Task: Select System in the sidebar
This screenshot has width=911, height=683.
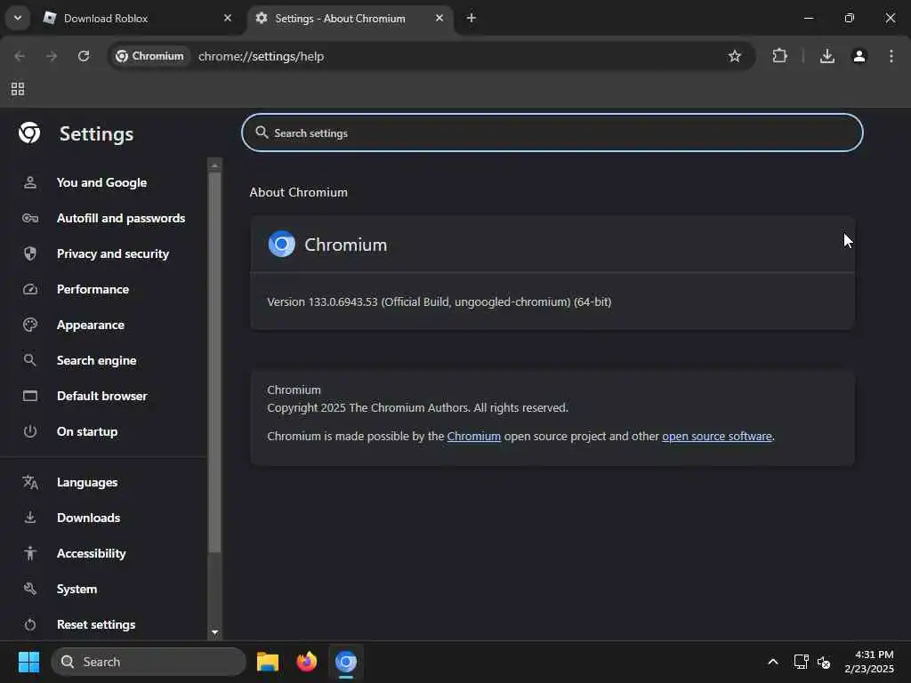Action: (x=77, y=589)
